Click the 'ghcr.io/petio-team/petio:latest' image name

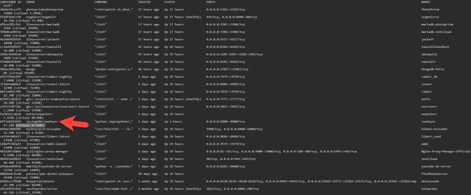tap(54, 99)
